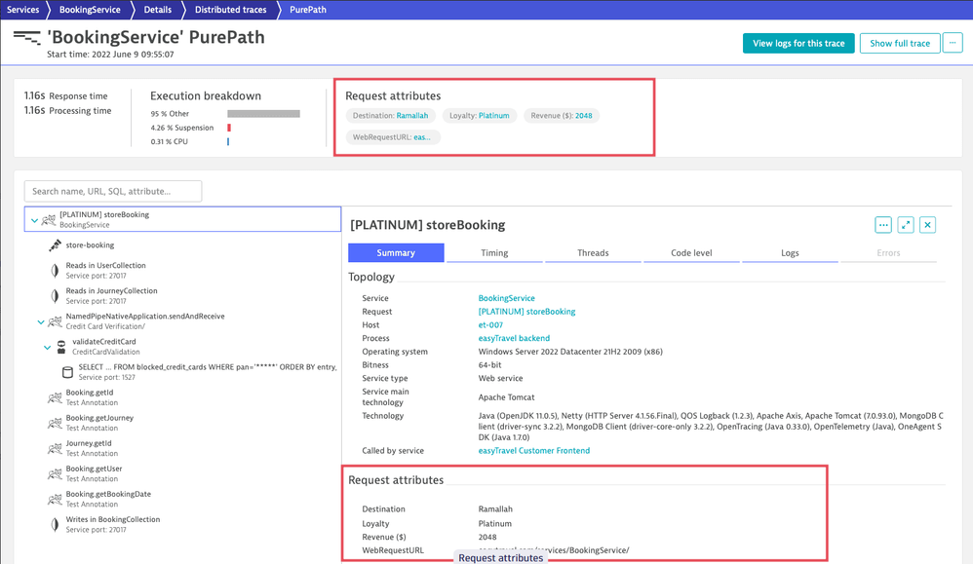Click the MongoDB icon beside Writes in BookingCollection
Image resolution: width=973 pixels, height=564 pixels.
coord(56,525)
